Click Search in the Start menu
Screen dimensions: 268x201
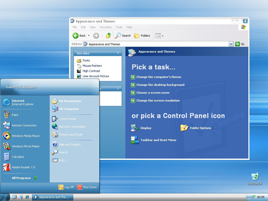point(60,152)
